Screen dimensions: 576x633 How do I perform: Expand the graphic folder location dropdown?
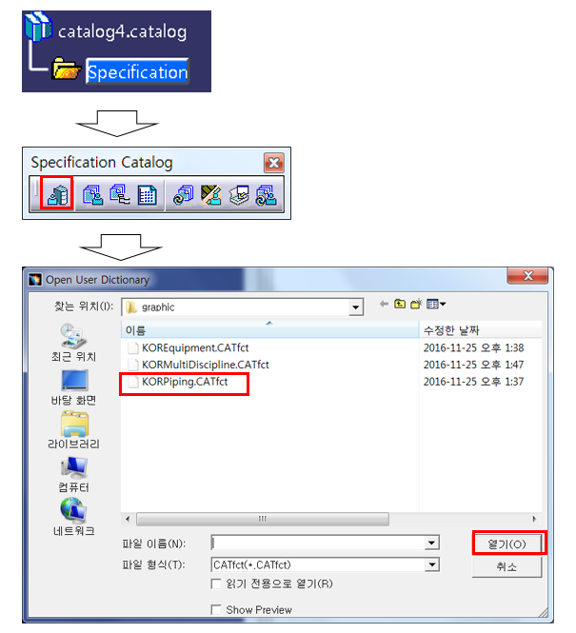[x=355, y=307]
